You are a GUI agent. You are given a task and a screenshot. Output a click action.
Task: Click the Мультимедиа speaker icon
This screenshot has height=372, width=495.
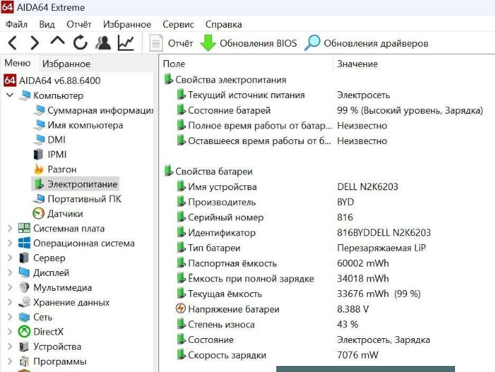(24, 287)
